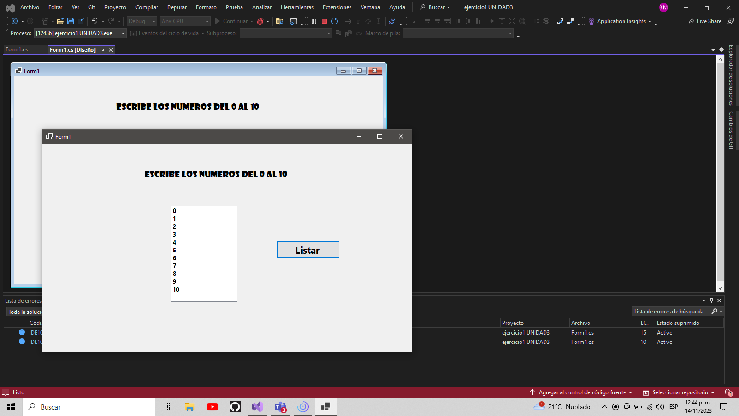This screenshot has height=416, width=739.
Task: Click the Save All icon in the toolbar
Action: pos(80,21)
